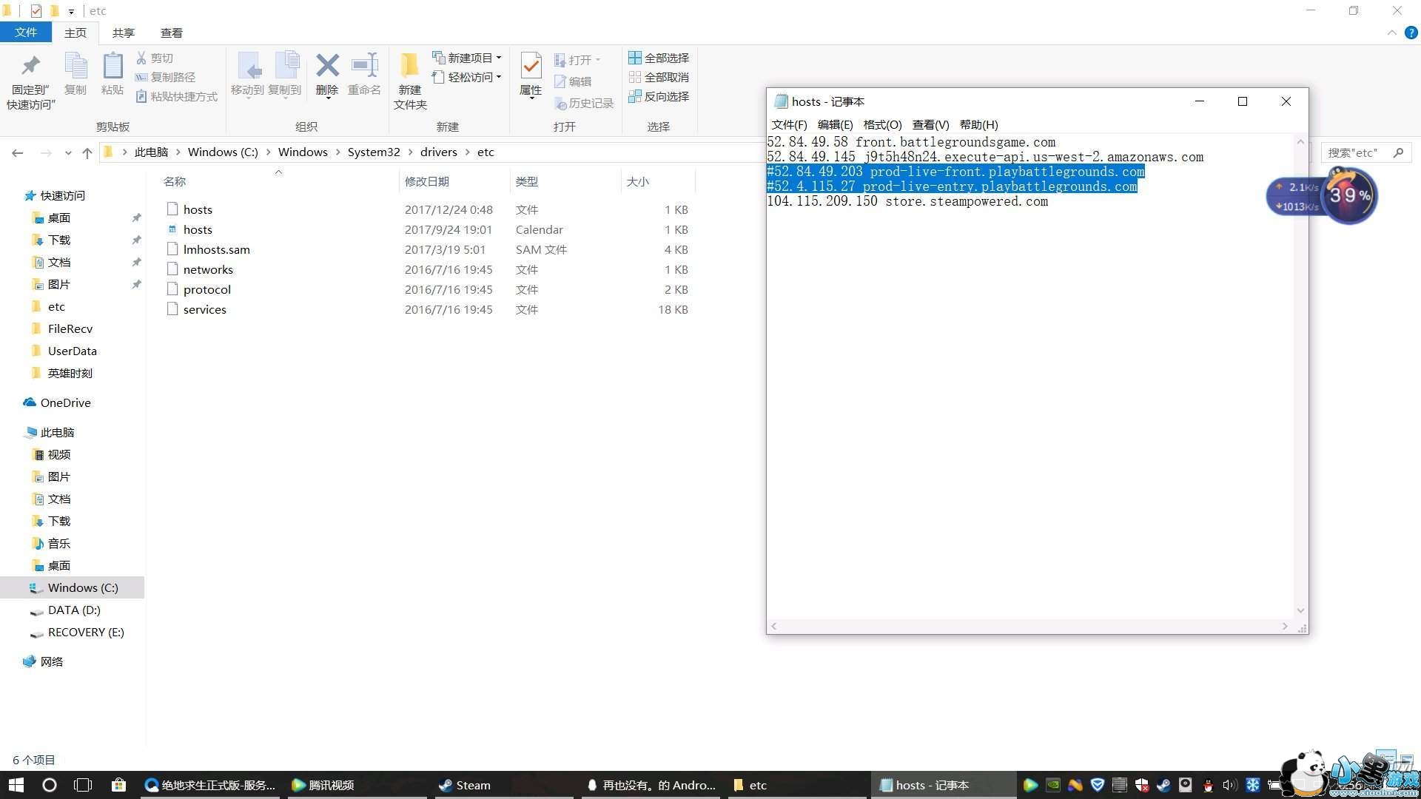Open the File tab in Explorer
The height and width of the screenshot is (799, 1421).
click(25, 33)
